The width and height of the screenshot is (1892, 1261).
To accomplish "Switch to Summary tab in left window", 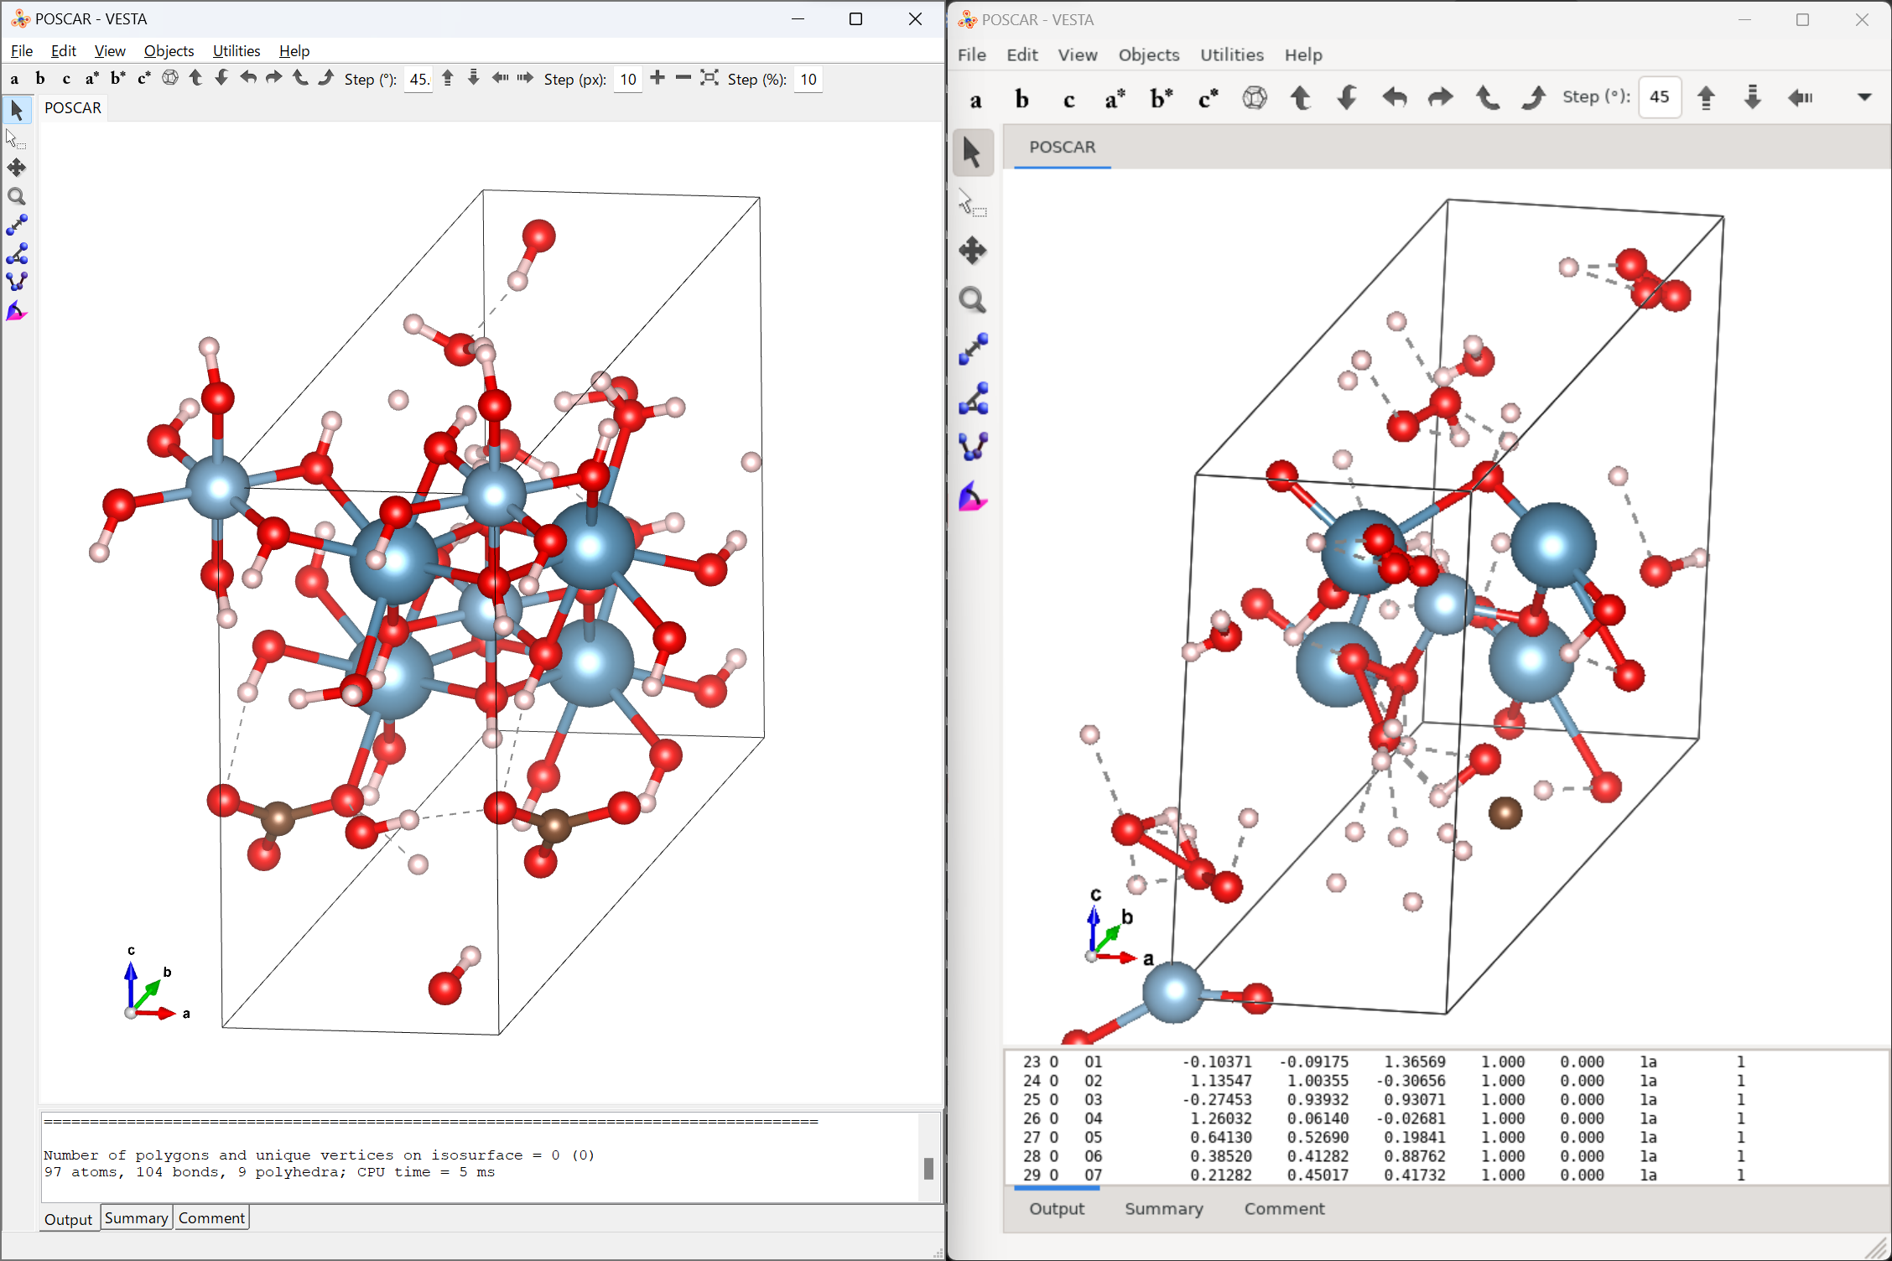I will point(136,1217).
